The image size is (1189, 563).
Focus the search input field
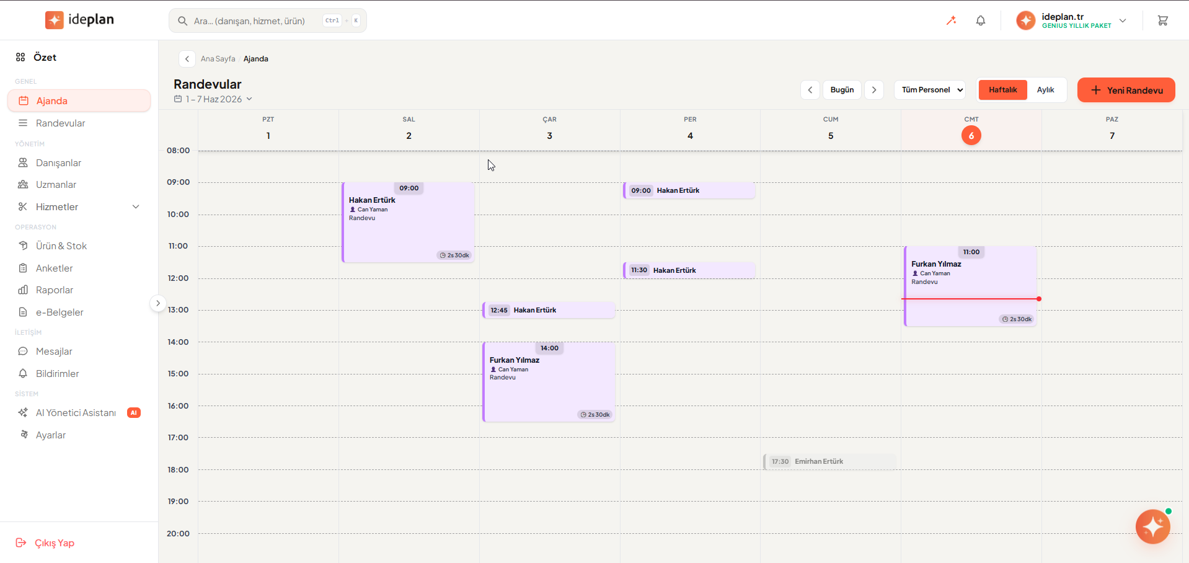coord(267,20)
